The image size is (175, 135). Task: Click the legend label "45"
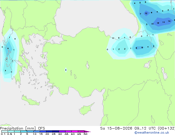point(79,134)
